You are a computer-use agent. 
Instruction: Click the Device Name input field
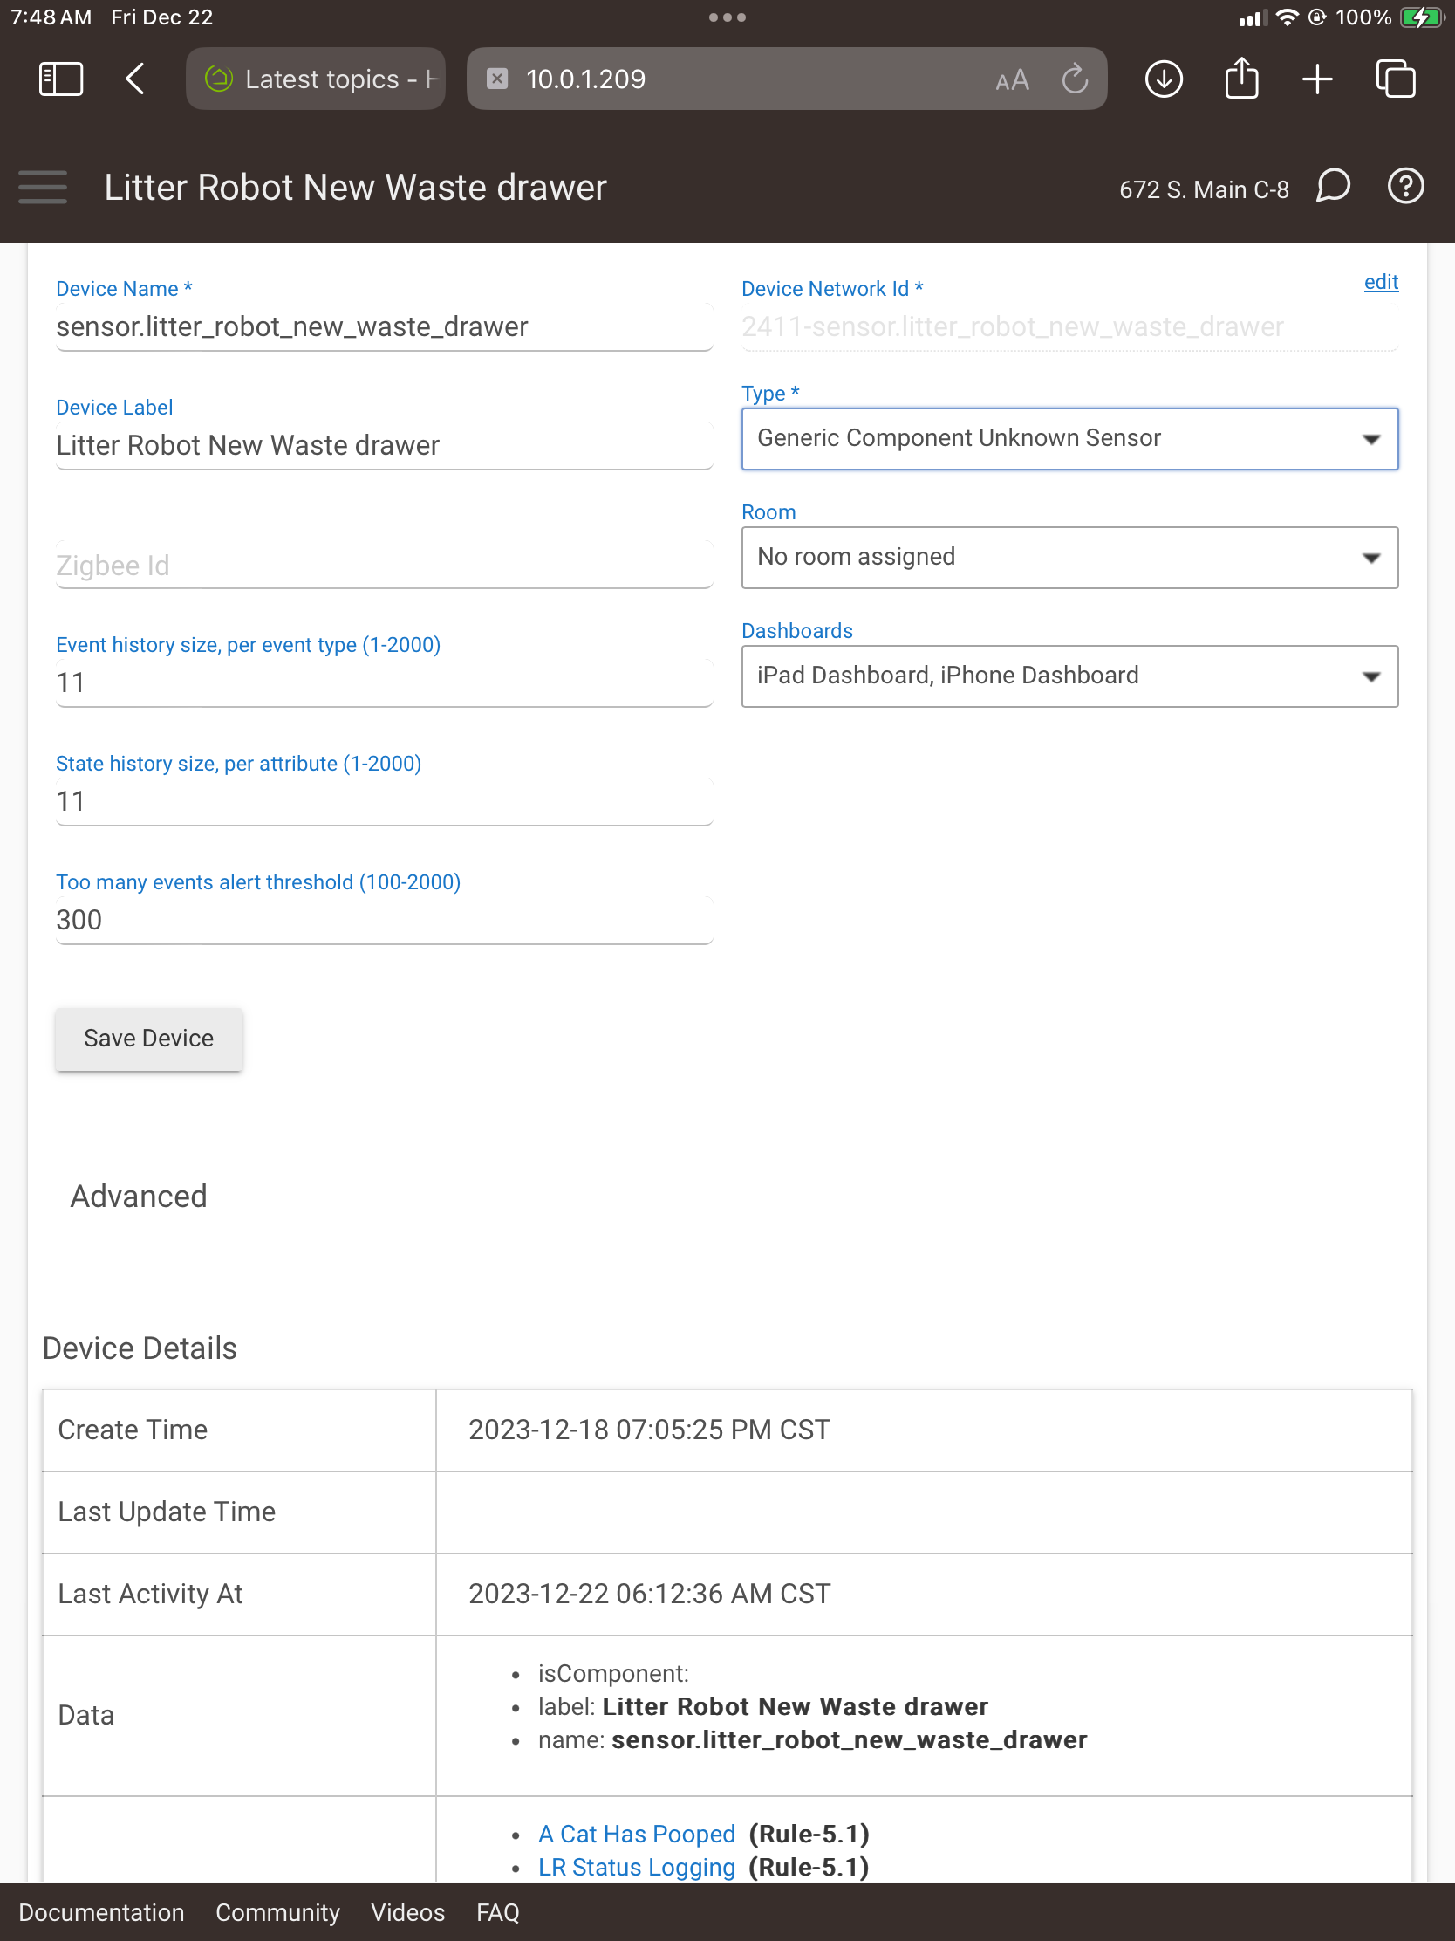(384, 326)
